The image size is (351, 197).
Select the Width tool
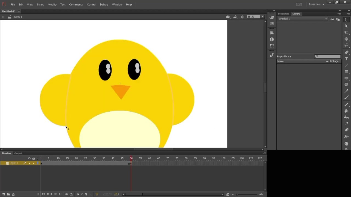pyautogui.click(x=346, y=136)
